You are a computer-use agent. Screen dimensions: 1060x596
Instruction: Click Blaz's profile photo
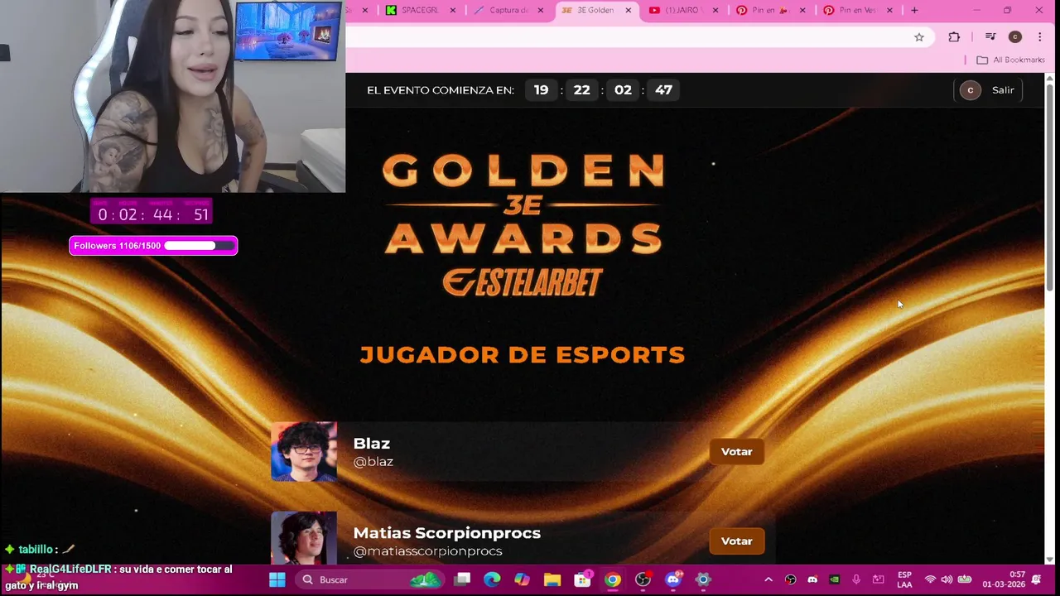304,451
